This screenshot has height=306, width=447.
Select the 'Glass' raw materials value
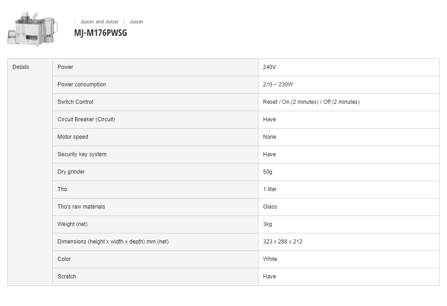coord(349,207)
